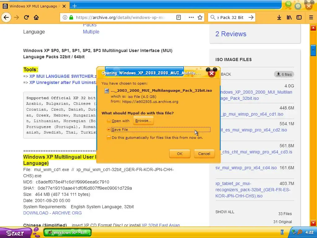Screen dimensions: 317x238
Task: Click the 33 Files count text
Action: [285, 214]
